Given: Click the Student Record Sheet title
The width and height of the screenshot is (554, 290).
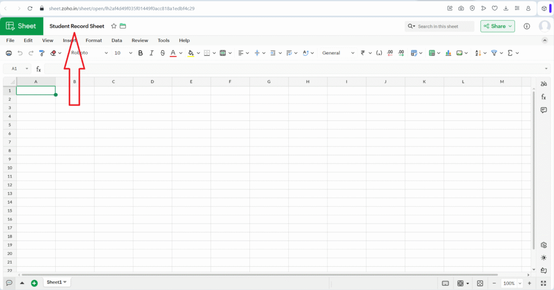Looking at the screenshot, I should (x=77, y=26).
